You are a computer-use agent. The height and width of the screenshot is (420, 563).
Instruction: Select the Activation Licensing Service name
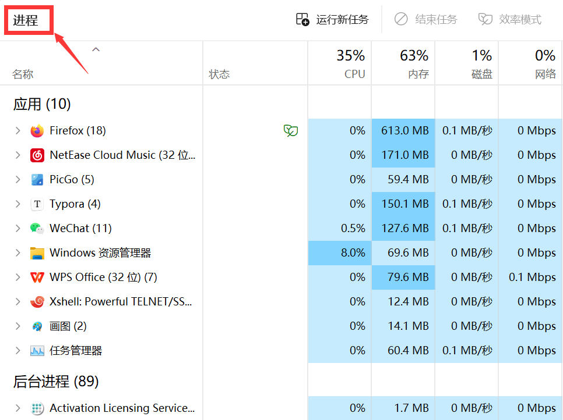click(x=122, y=408)
